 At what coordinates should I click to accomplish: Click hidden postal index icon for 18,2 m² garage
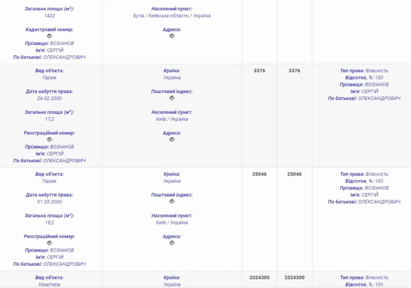172,201
